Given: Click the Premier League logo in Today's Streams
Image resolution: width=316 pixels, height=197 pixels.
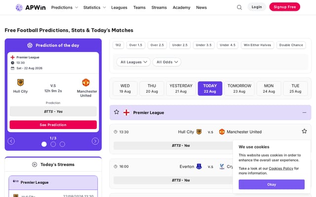Looking at the screenshot, I should tap(16, 181).
